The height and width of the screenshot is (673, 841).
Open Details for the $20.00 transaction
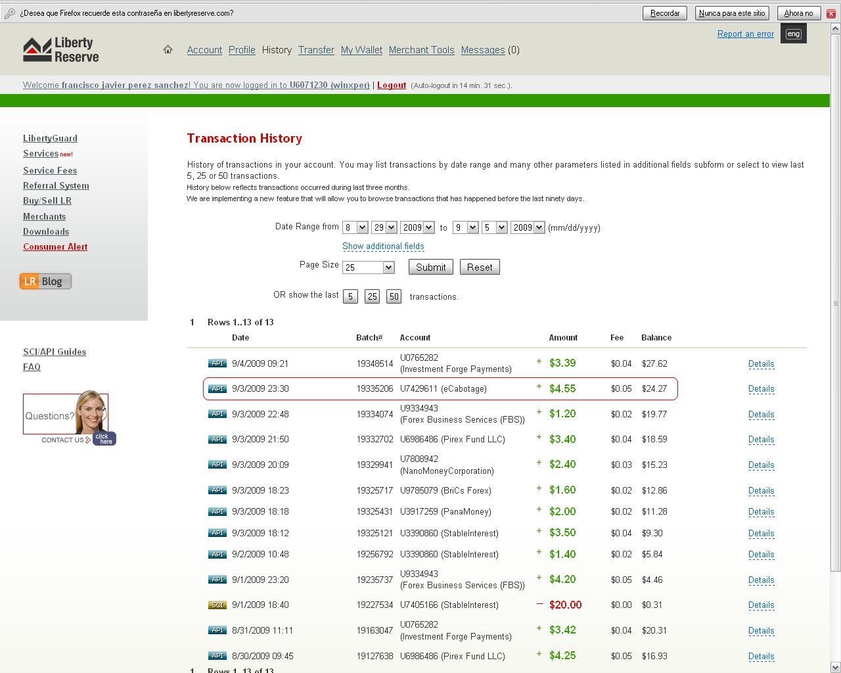coord(761,605)
